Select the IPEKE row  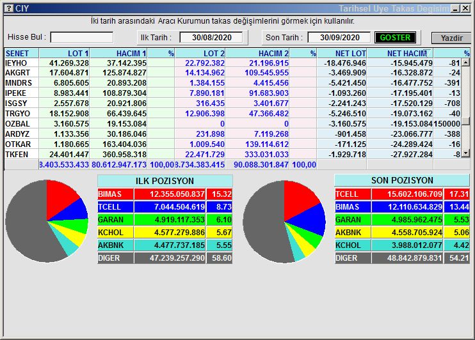(x=232, y=93)
